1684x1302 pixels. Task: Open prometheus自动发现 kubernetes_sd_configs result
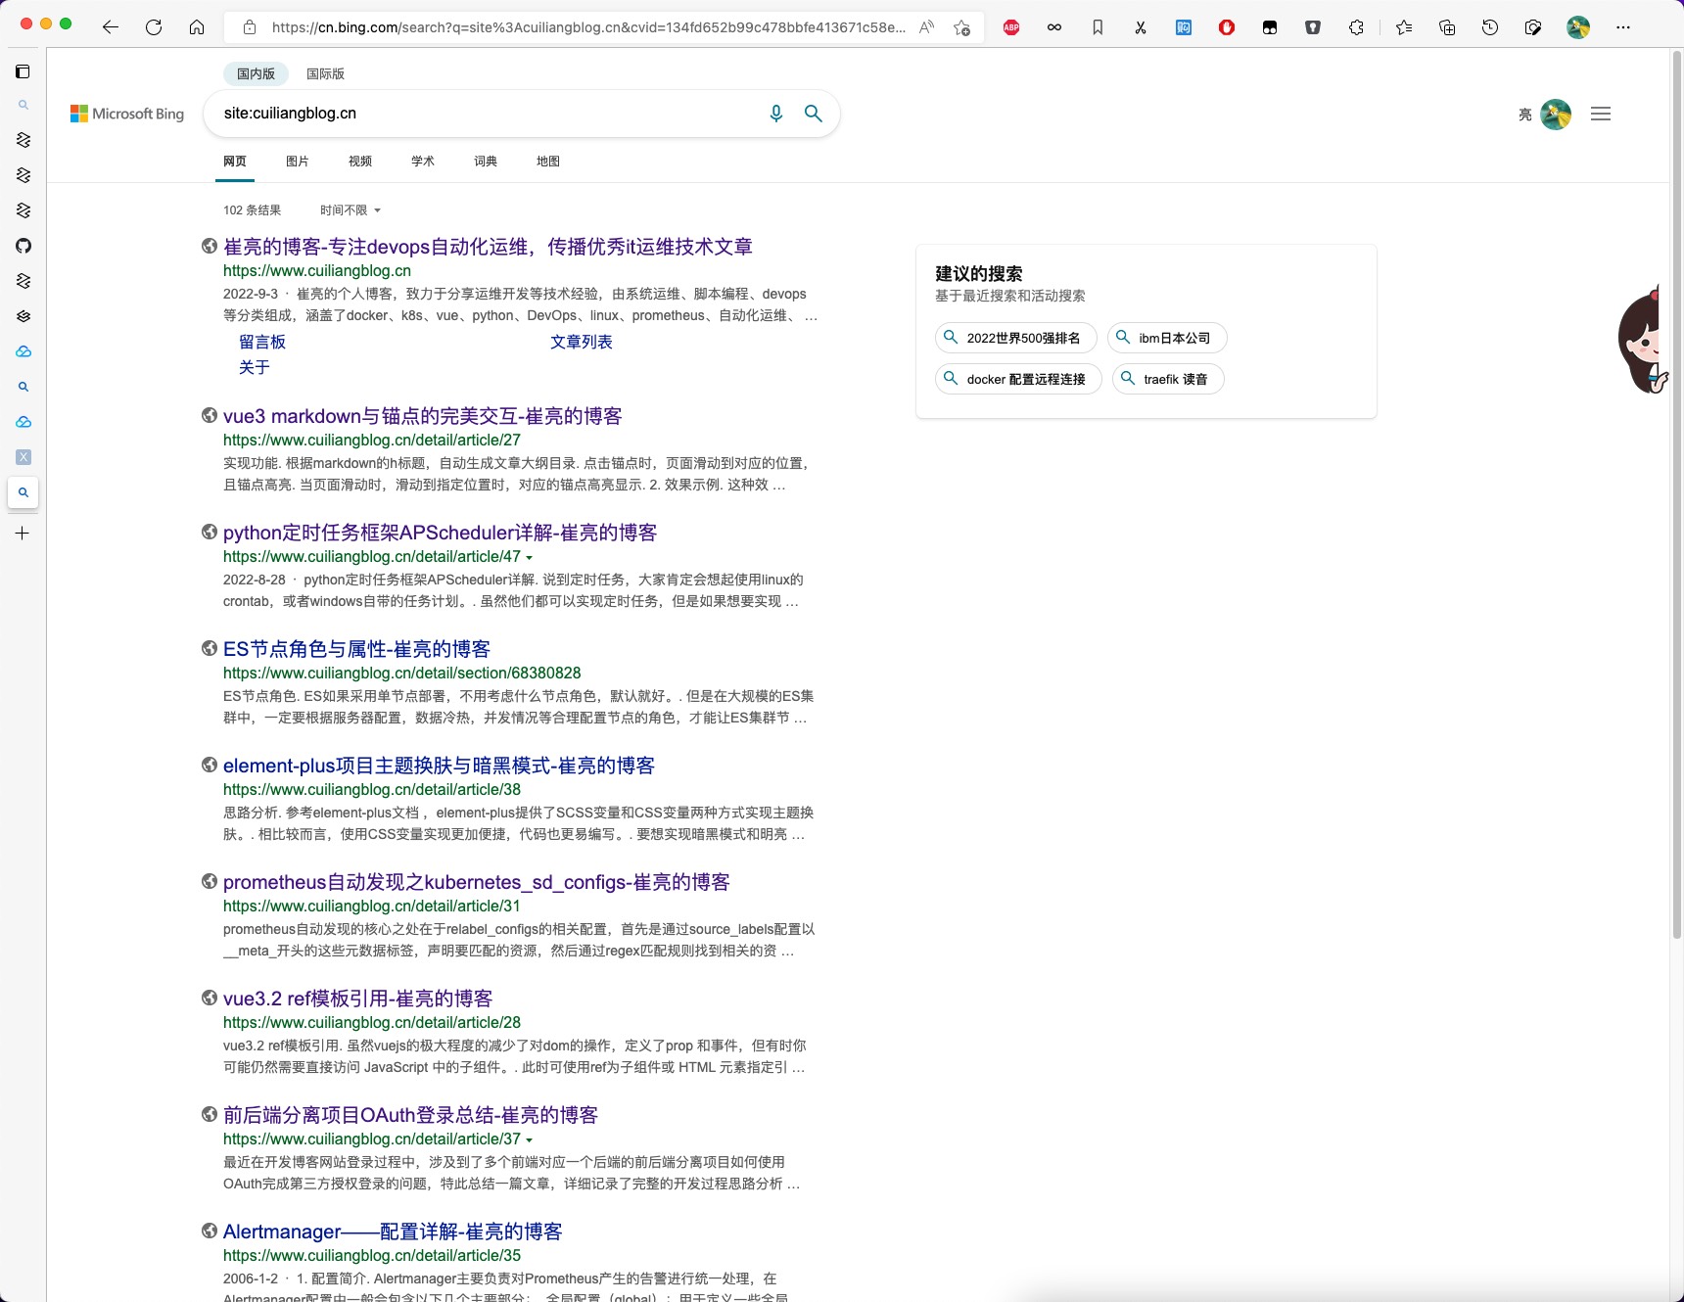tap(476, 882)
